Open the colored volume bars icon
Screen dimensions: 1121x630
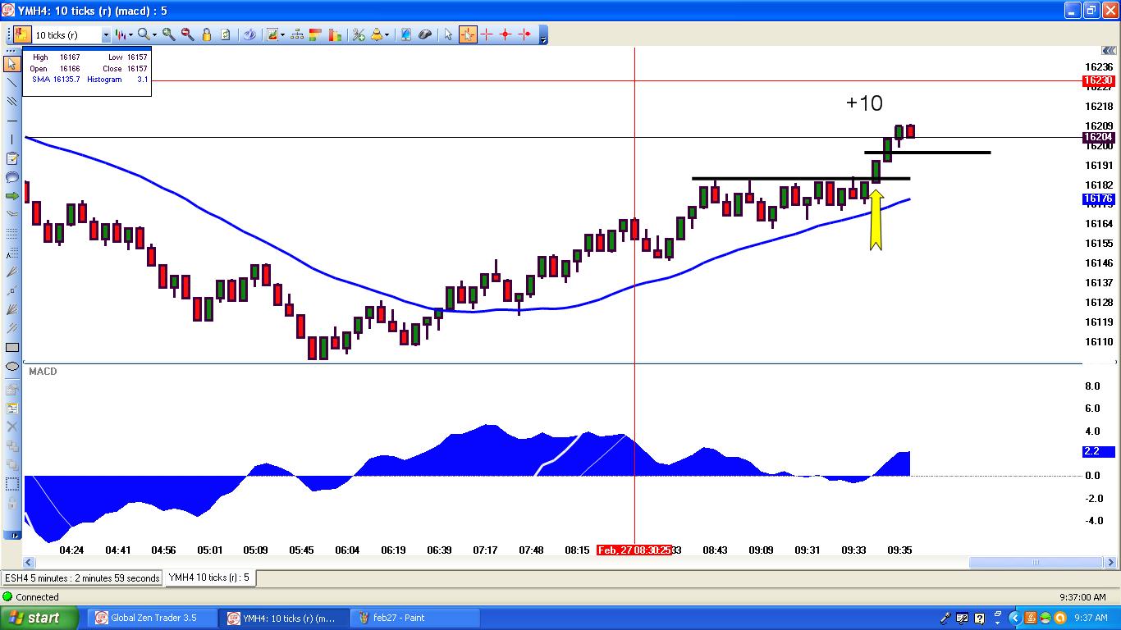click(x=335, y=34)
